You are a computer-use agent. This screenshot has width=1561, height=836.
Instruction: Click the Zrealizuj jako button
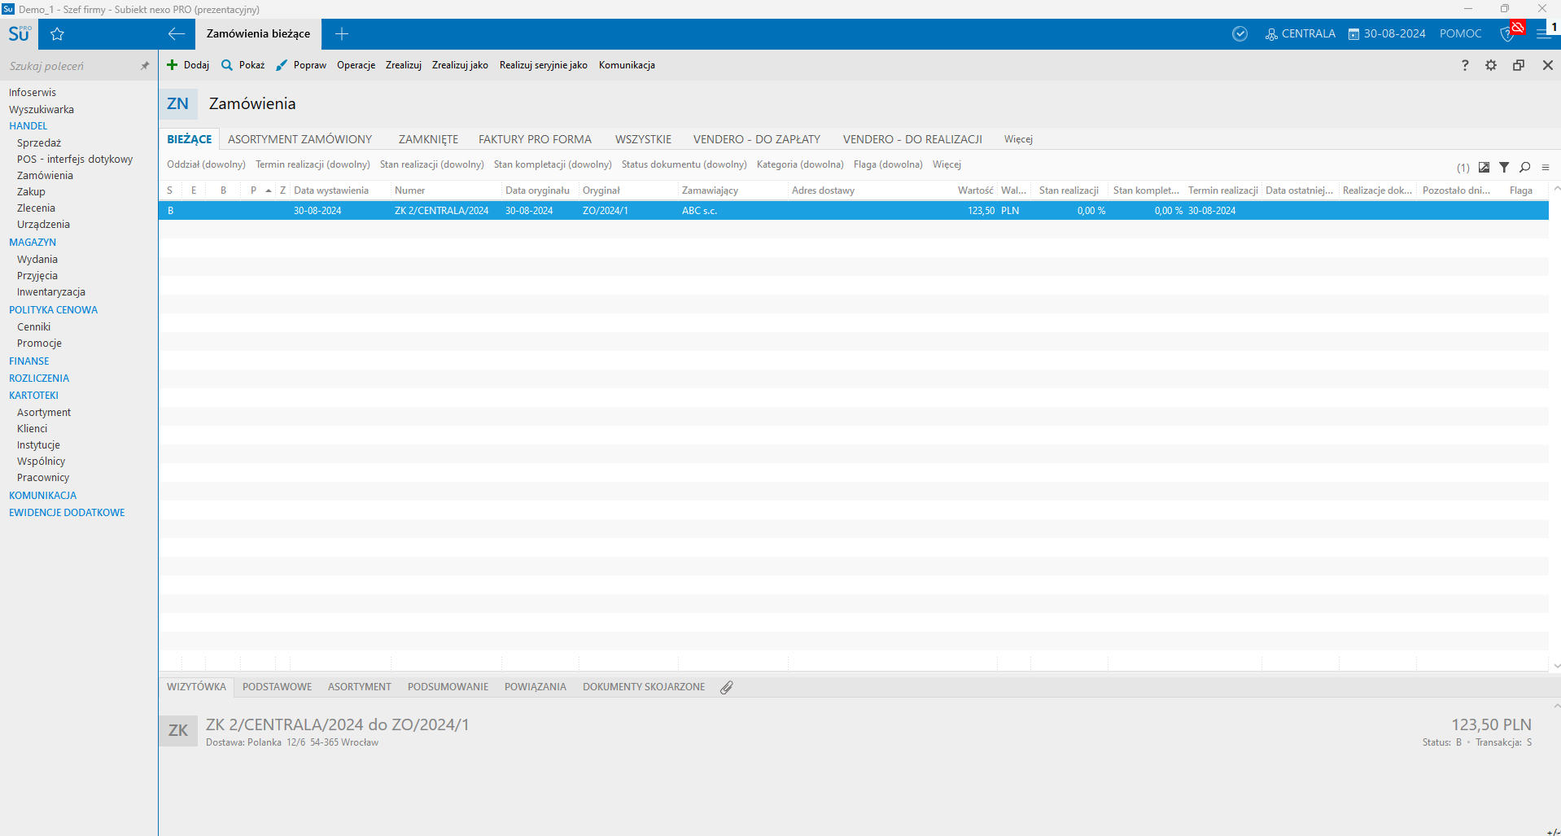[x=460, y=65]
